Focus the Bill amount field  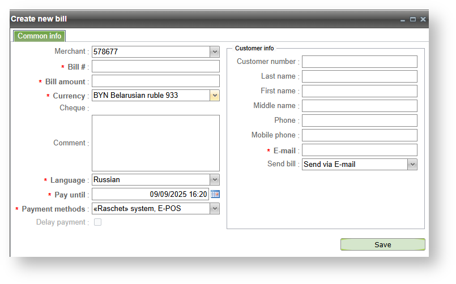click(155, 81)
